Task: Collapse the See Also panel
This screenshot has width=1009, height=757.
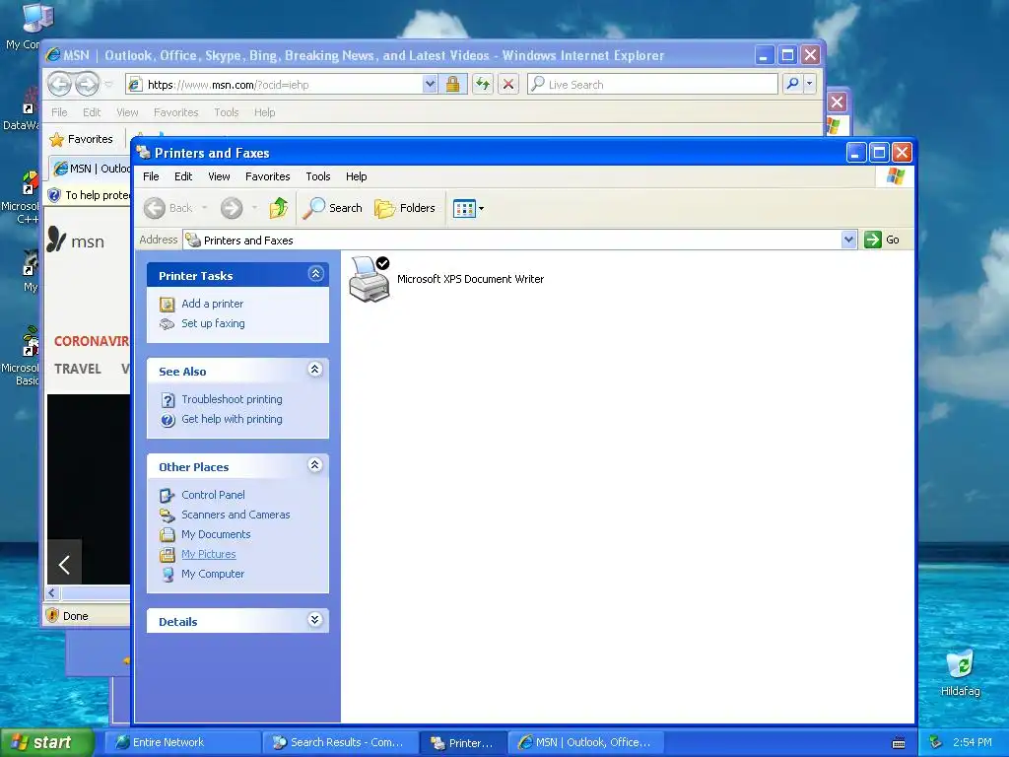Action: (314, 370)
